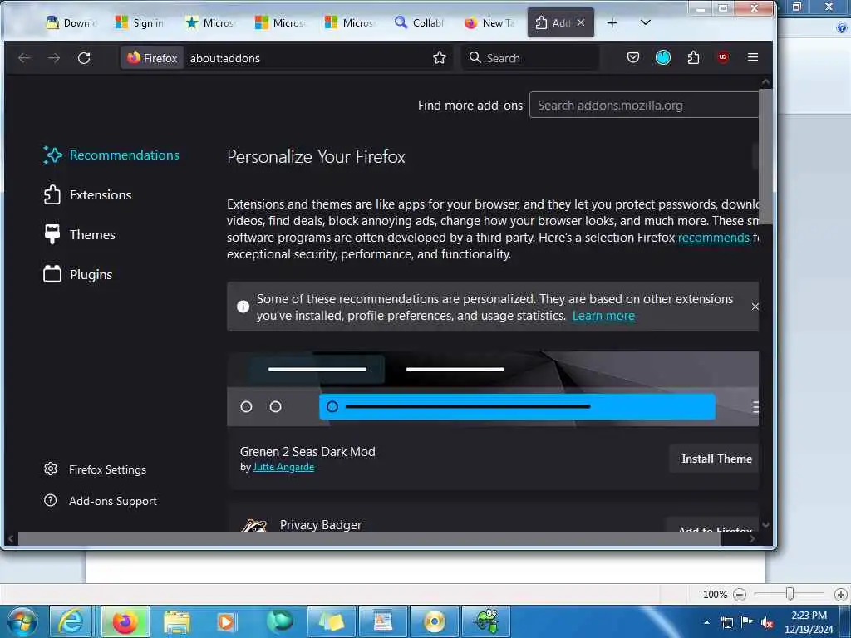This screenshot has height=638, width=851.
Task: Click zoom in plus in background window
Action: [841, 595]
